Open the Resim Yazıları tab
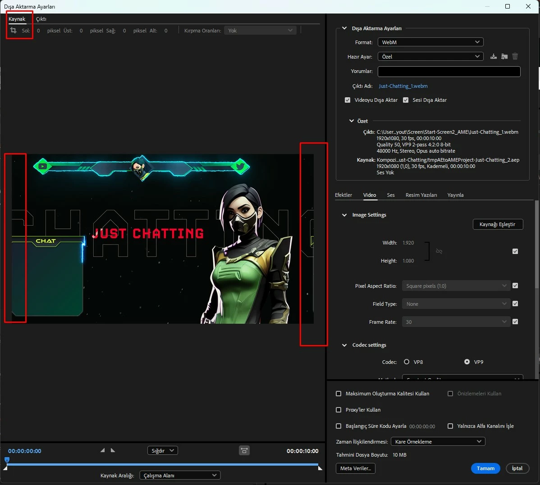Image resolution: width=540 pixels, height=485 pixels. [421, 195]
